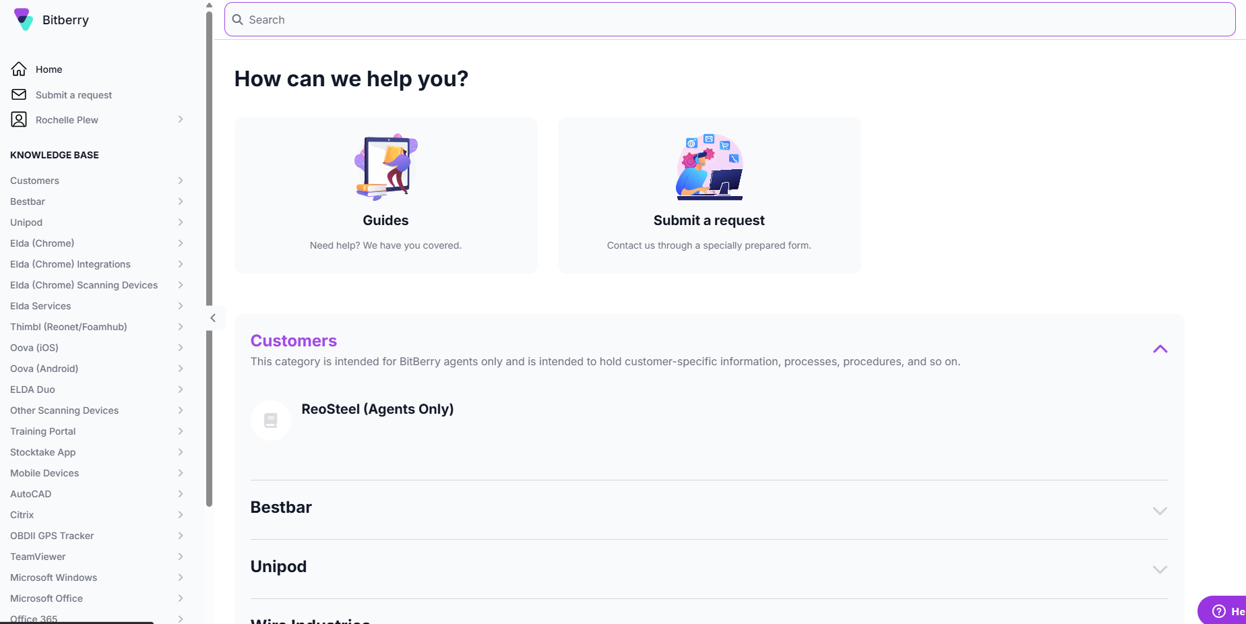The height and width of the screenshot is (624, 1246).
Task: Click the Submit a request card title
Action: 709,220
